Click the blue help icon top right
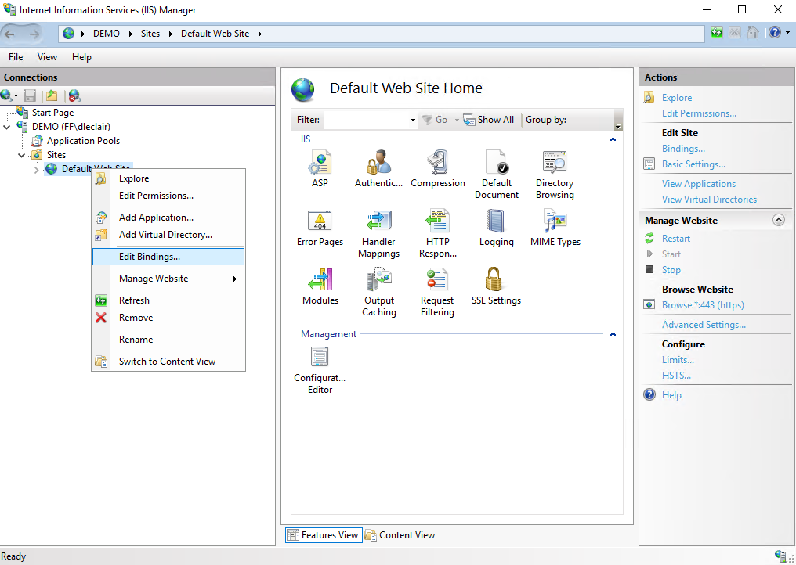796x565 pixels. [x=775, y=33]
